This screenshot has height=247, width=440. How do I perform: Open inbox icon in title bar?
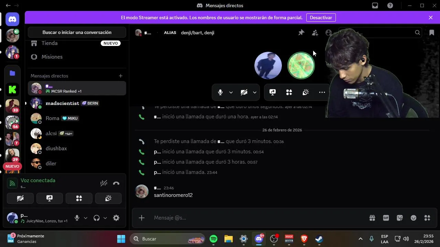tap(375, 5)
